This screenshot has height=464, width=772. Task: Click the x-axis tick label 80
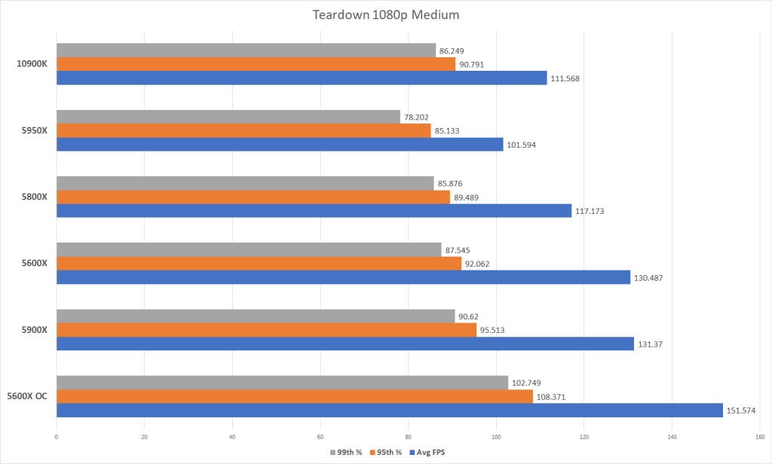coord(408,437)
